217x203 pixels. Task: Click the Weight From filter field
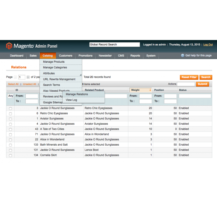pyautogui.click(x=145, y=96)
